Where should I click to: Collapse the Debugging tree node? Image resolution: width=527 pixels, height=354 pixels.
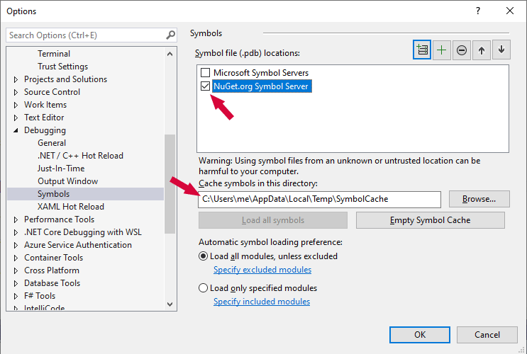16,130
